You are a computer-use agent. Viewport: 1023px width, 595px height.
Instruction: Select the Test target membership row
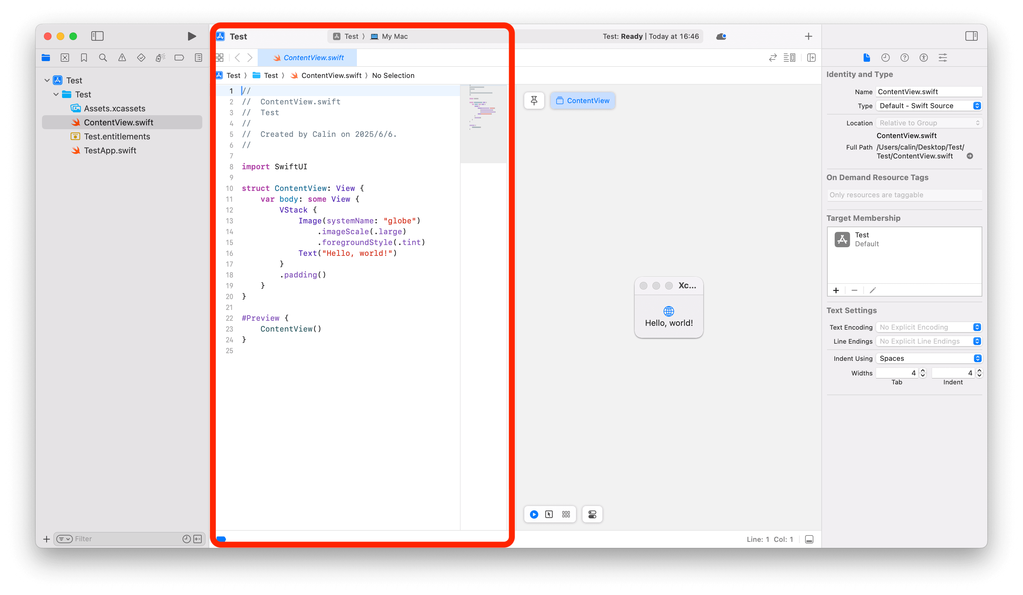pyautogui.click(x=904, y=239)
